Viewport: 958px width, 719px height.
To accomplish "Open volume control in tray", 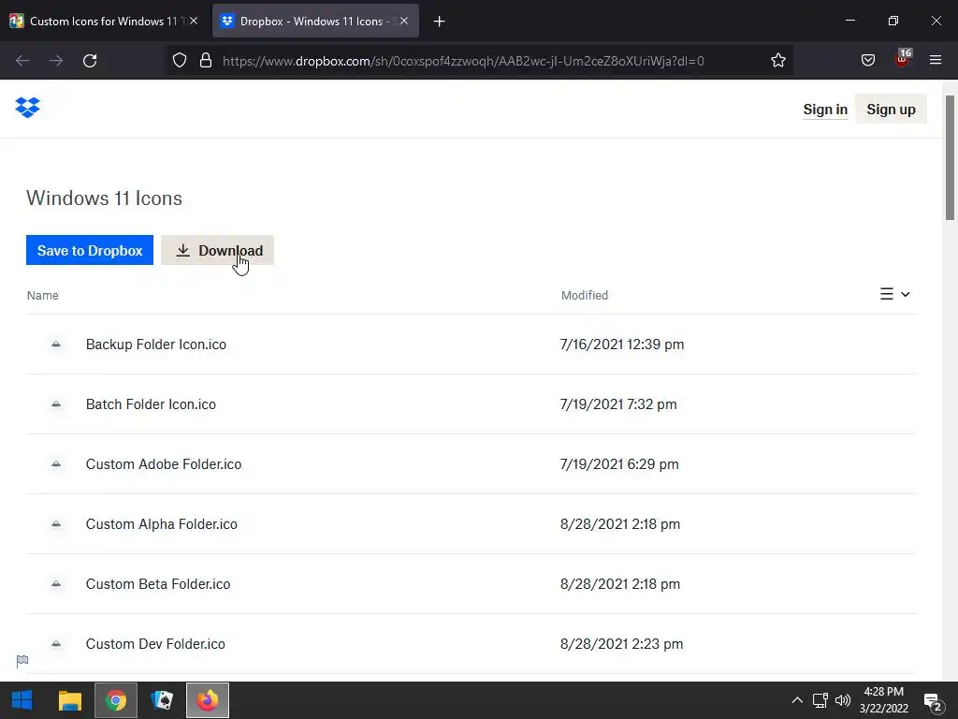I will tap(843, 700).
